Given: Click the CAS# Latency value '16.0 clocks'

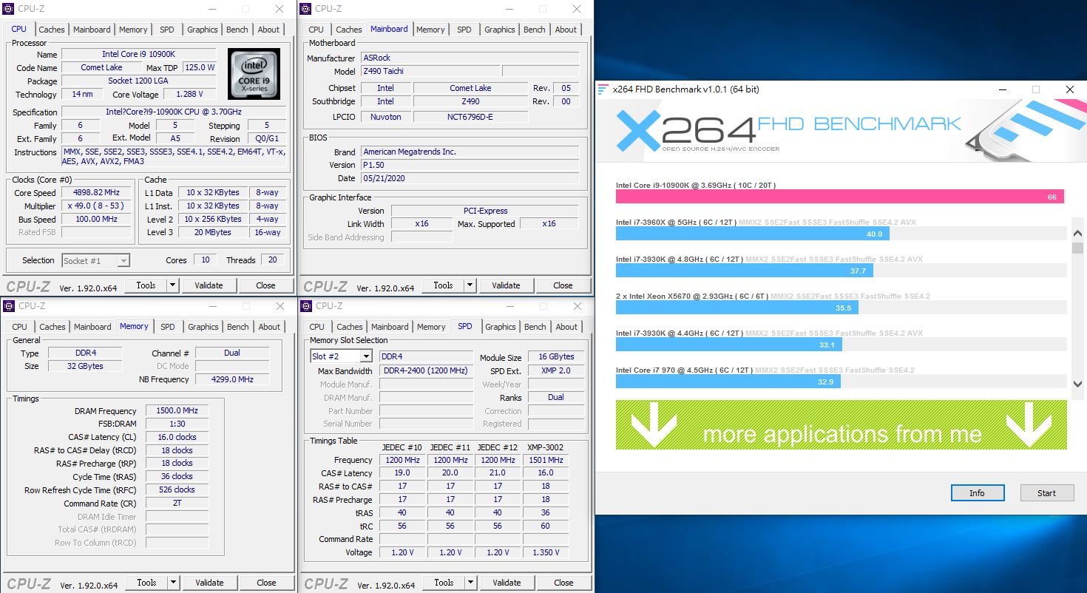Looking at the screenshot, I should (177, 438).
